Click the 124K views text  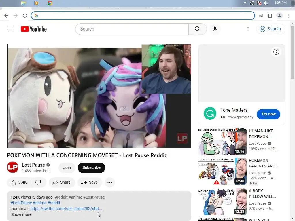tap(21, 197)
